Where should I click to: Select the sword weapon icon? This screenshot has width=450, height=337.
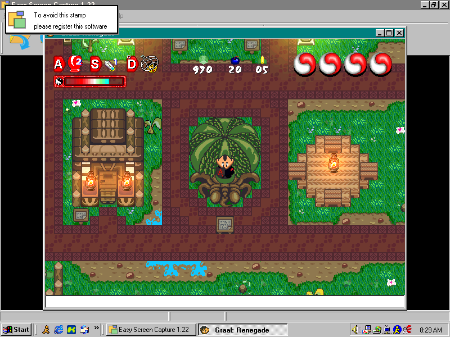[110, 65]
